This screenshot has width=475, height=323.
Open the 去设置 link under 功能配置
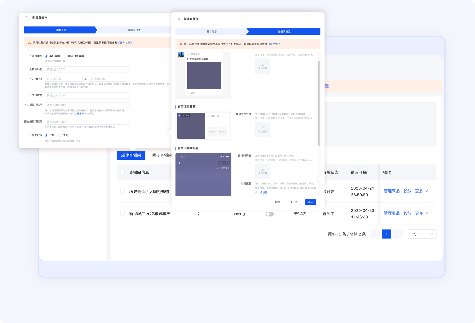click(263, 193)
